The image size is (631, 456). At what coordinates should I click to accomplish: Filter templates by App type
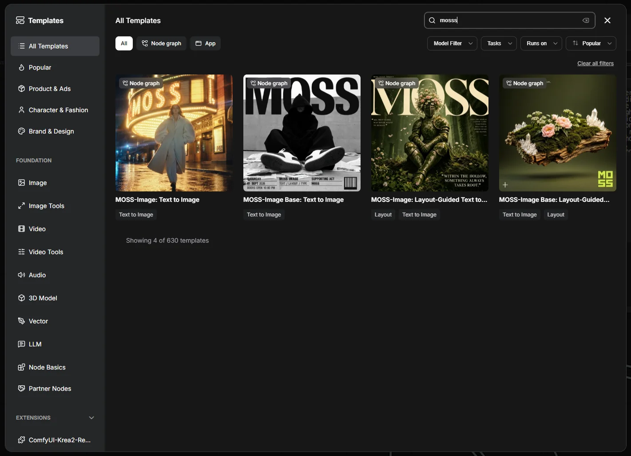tap(205, 43)
